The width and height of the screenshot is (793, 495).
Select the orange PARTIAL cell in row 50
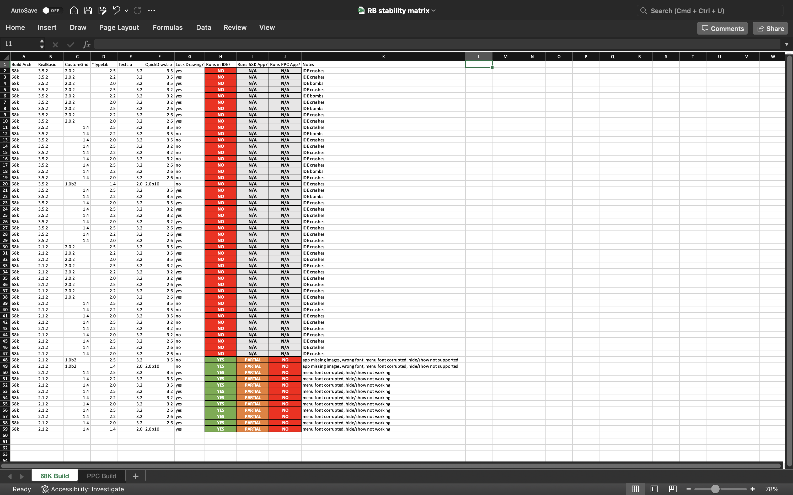[252, 372]
